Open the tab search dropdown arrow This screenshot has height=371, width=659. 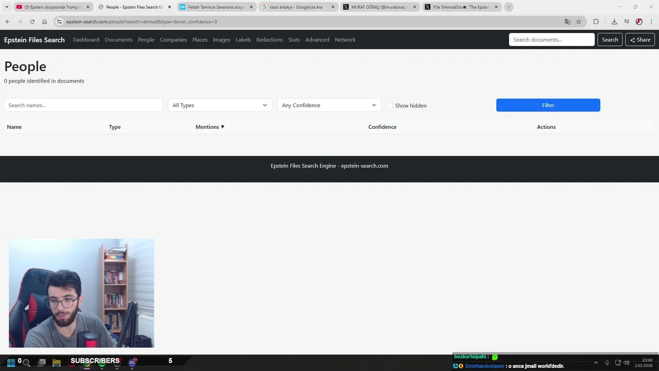(7, 7)
